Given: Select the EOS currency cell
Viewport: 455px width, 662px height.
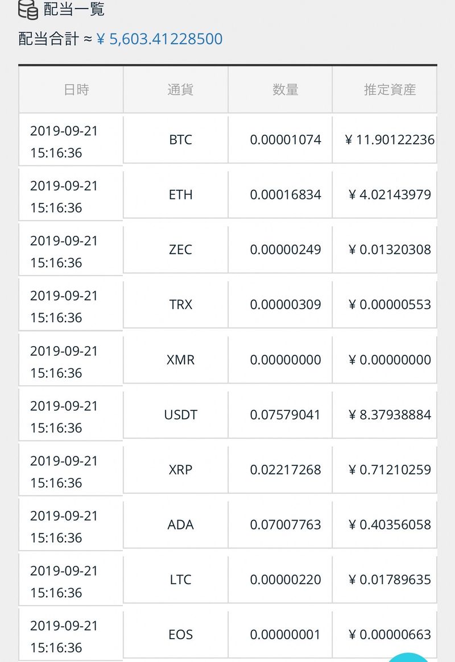Looking at the screenshot, I should click(180, 635).
